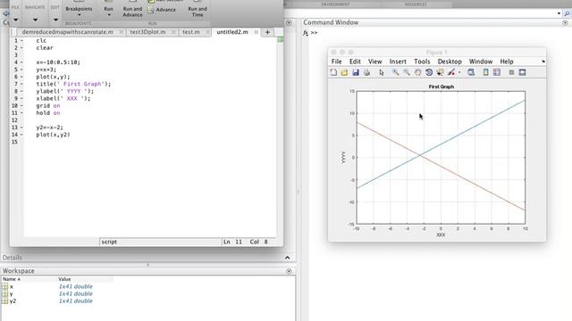The height and width of the screenshot is (321, 572).
Task: Close the untitled2.m tab
Action: point(257,32)
